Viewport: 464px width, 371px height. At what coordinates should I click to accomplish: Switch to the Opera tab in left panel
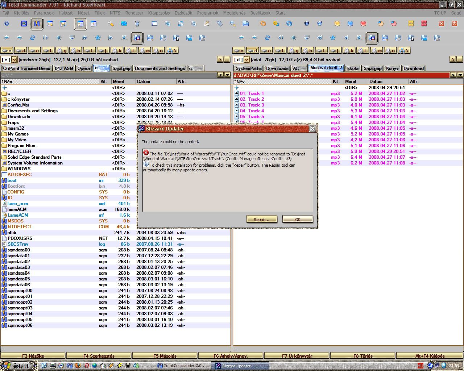[83, 68]
